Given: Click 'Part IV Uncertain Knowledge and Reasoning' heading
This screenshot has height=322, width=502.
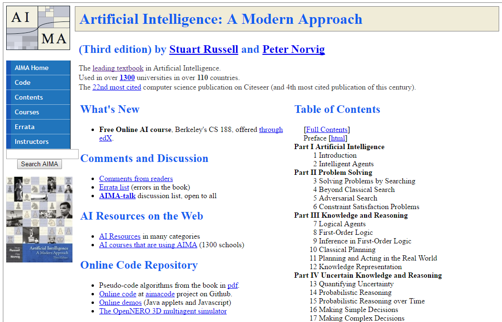Looking at the screenshot, I should tap(368, 275).
